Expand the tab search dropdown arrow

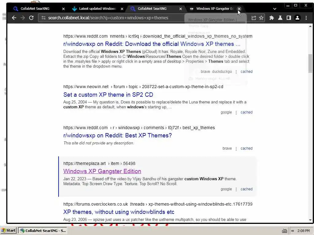pyautogui.click(x=275, y=9)
